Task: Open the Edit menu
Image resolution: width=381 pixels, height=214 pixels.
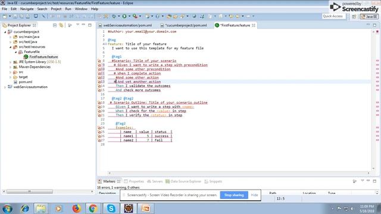Action: pos(14,9)
